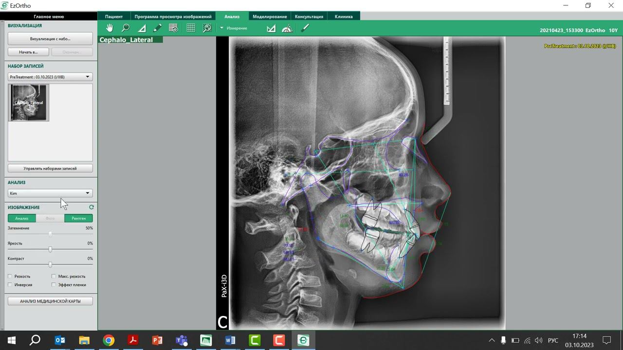
Task: Click the Windows Start button
Action: pos(12,340)
